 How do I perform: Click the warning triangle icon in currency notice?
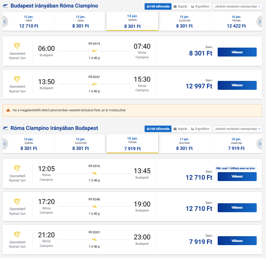coord(8,110)
